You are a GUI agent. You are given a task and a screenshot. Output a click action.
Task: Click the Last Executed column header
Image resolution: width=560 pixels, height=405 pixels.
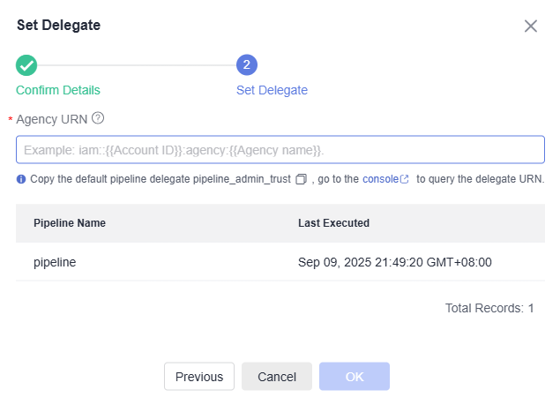[x=333, y=223]
